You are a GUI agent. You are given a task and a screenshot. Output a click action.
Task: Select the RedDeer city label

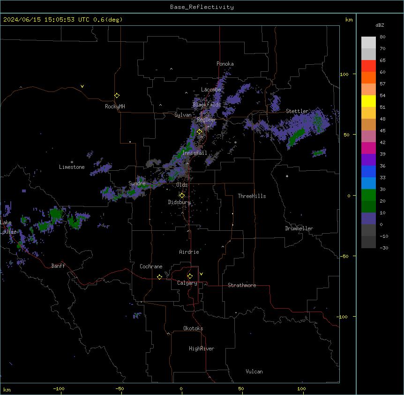[206, 120]
